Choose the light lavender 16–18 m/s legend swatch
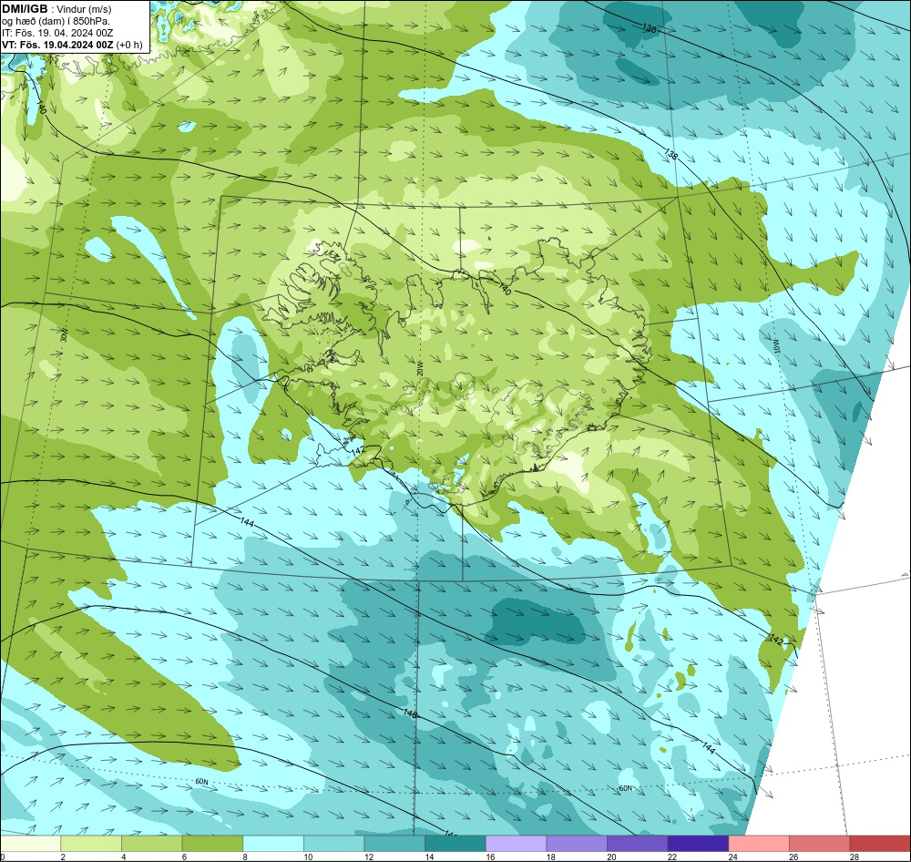The width and height of the screenshot is (911, 862). [x=516, y=844]
